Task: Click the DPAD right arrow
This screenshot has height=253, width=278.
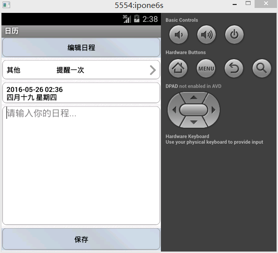Action: coord(214,110)
